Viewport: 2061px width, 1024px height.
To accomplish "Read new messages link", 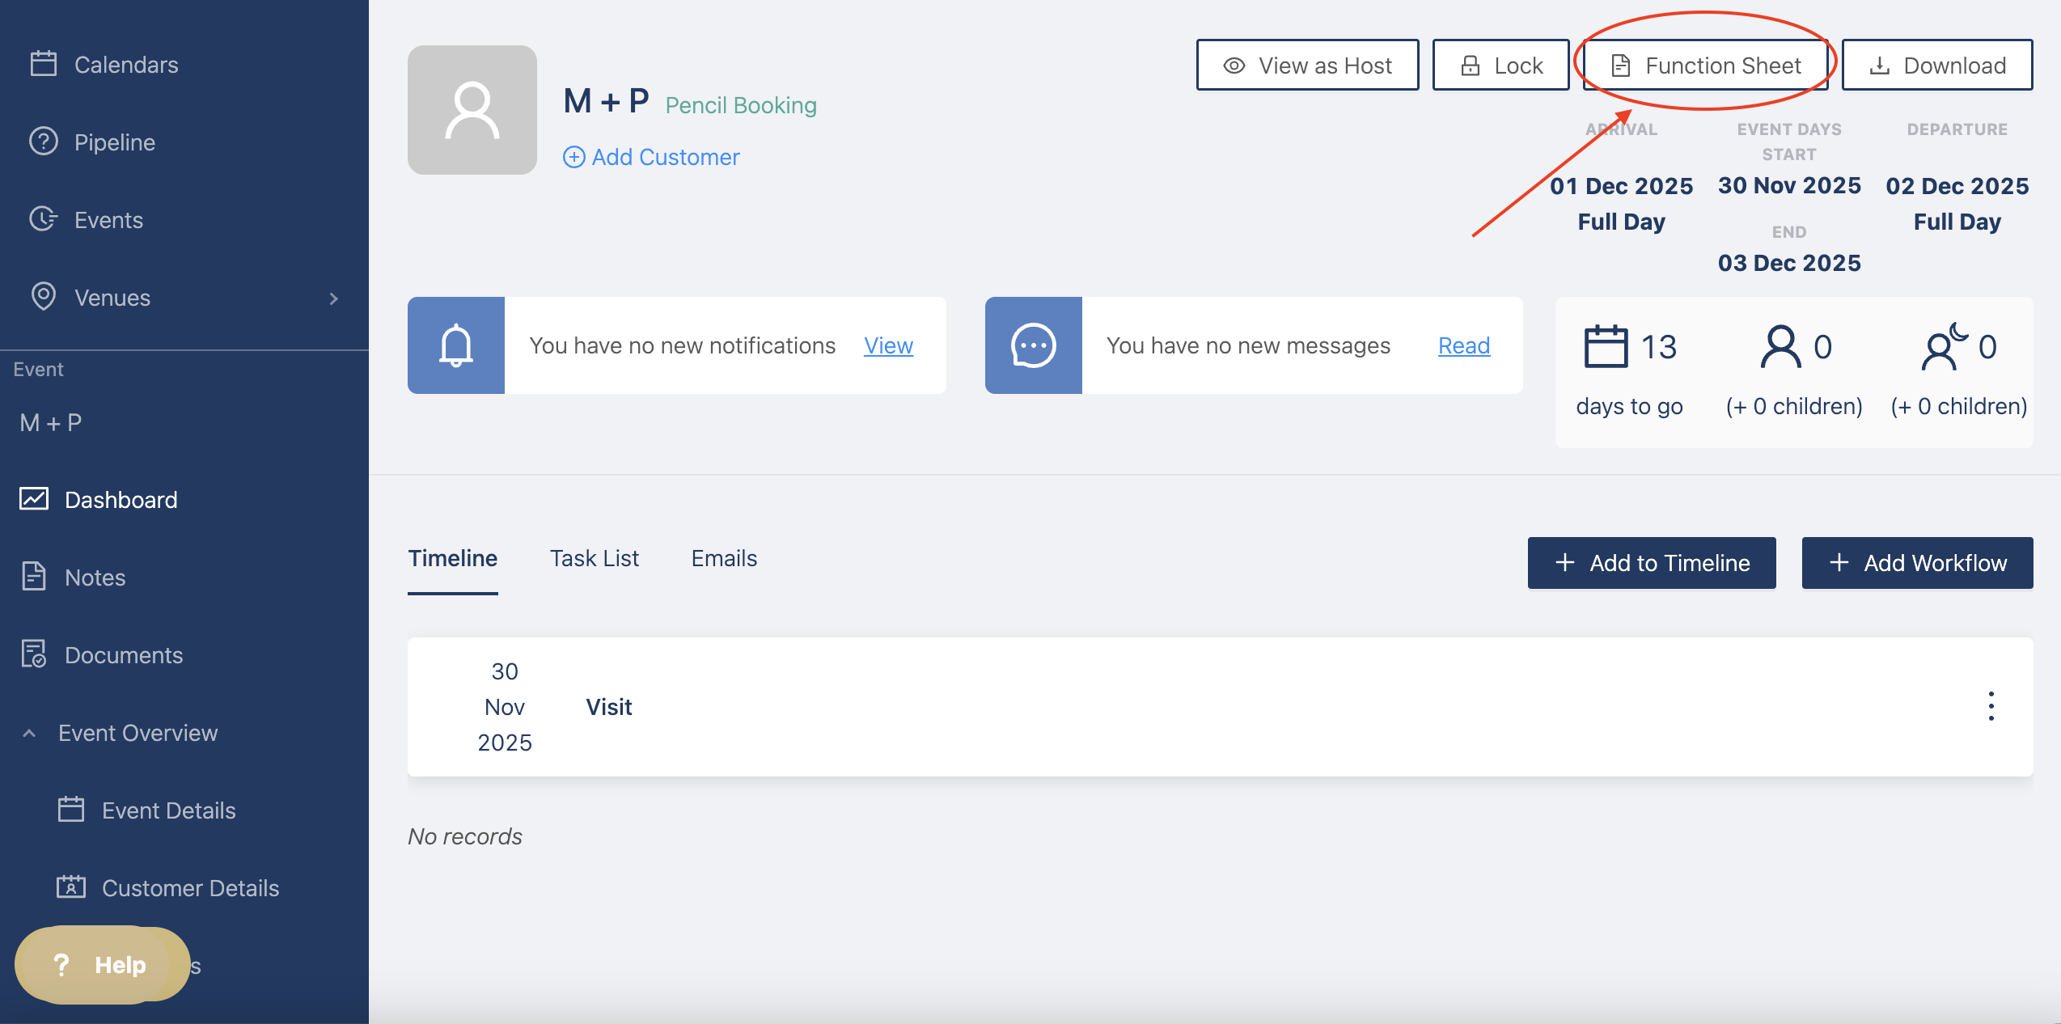I will click(1463, 346).
